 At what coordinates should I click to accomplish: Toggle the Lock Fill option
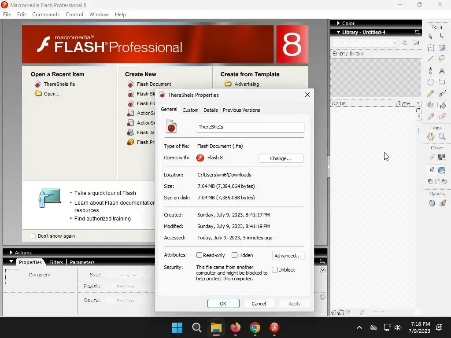(x=442, y=203)
